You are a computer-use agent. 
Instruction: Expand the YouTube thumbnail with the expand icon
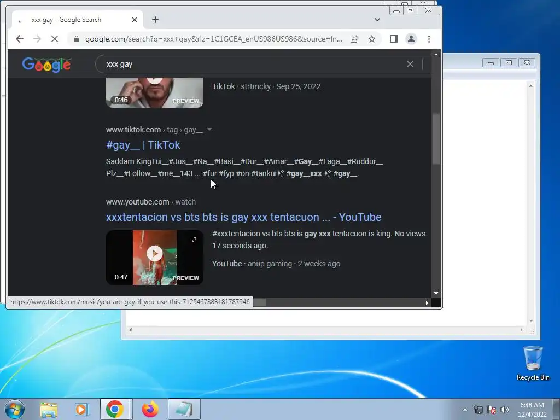194,240
